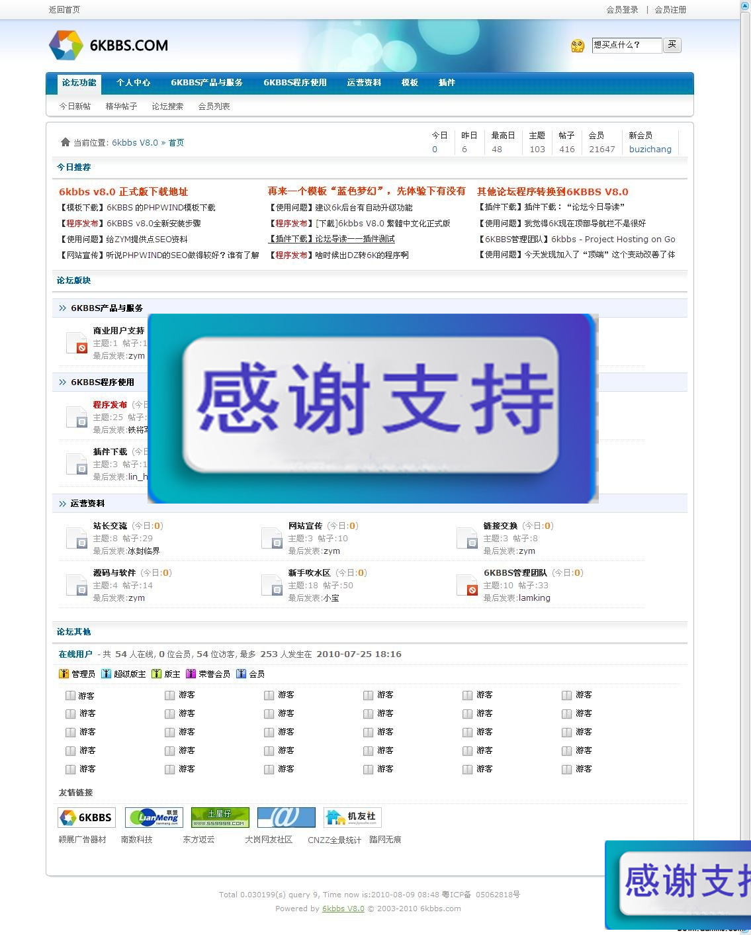The width and height of the screenshot is (751, 935).
Task: Collapse the 6KBBS程序使用 category arrows
Action: pyautogui.click(x=63, y=382)
